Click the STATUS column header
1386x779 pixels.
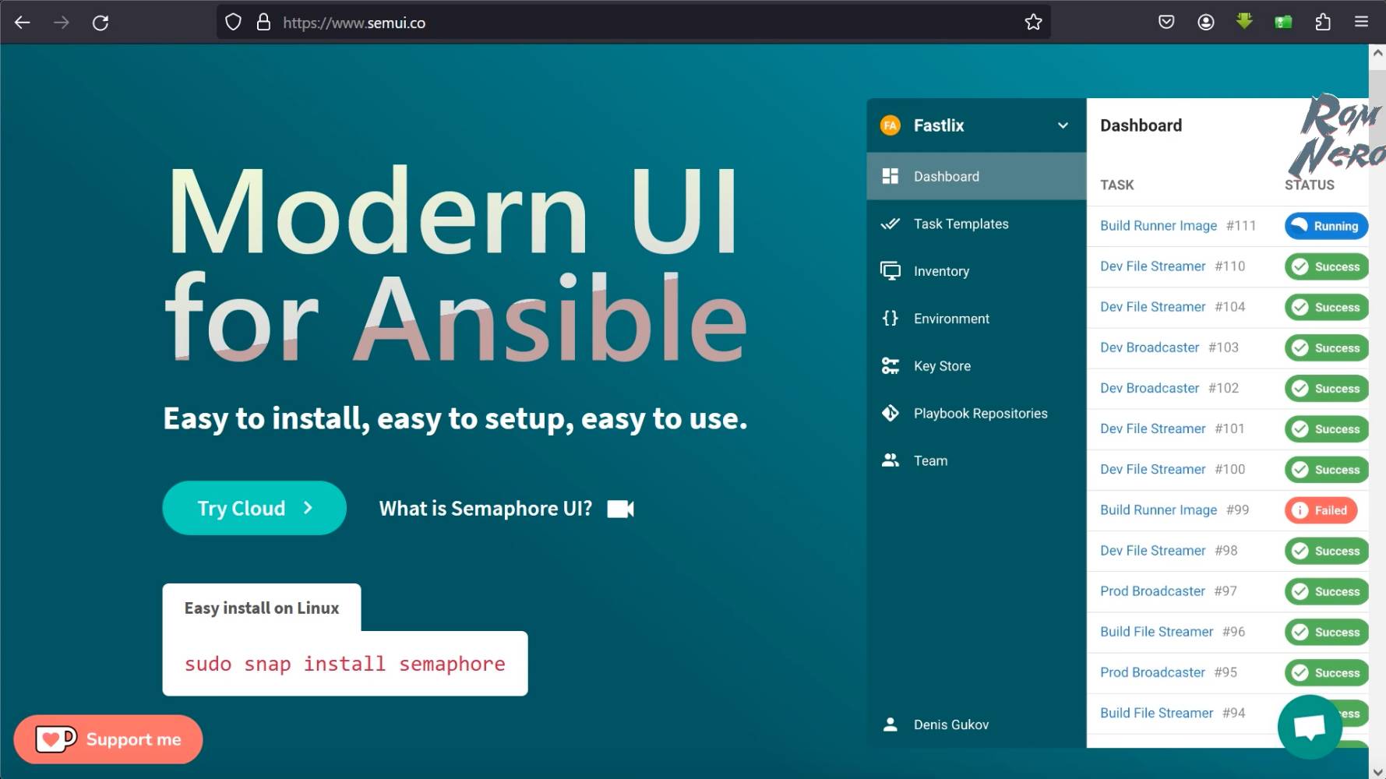pyautogui.click(x=1309, y=185)
